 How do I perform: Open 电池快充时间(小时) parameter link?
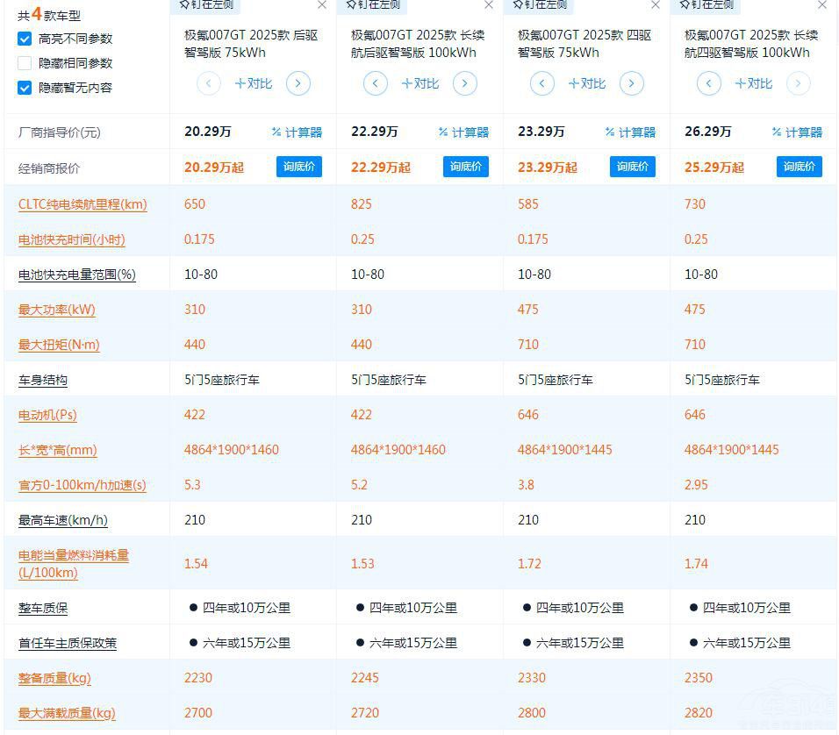72,239
